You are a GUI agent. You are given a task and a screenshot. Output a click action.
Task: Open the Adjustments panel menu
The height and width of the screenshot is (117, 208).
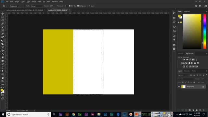point(206,54)
